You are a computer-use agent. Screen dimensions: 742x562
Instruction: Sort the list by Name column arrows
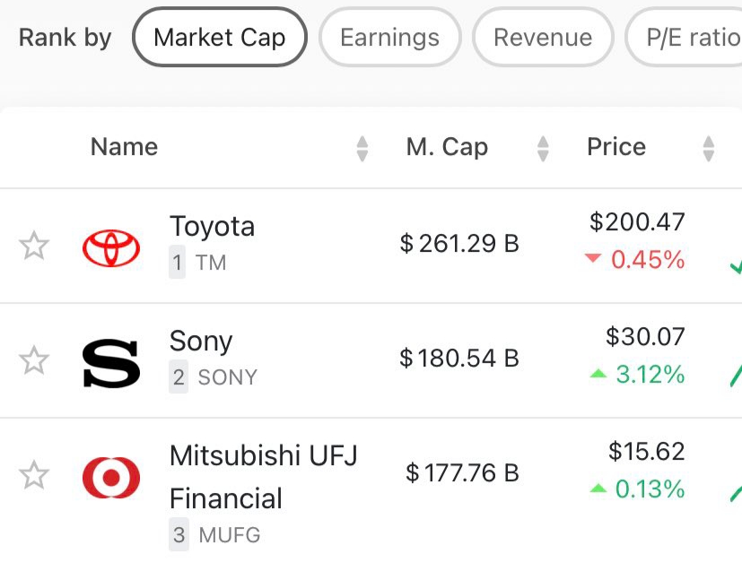click(362, 148)
